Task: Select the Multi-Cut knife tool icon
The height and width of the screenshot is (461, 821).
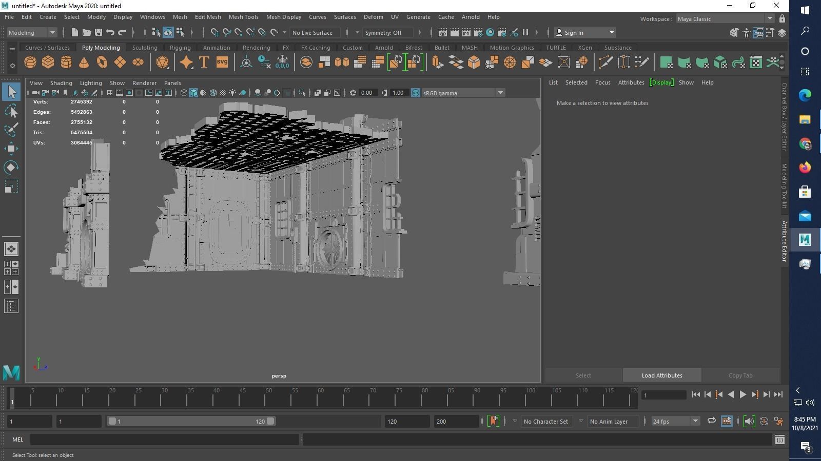Action: [606, 62]
